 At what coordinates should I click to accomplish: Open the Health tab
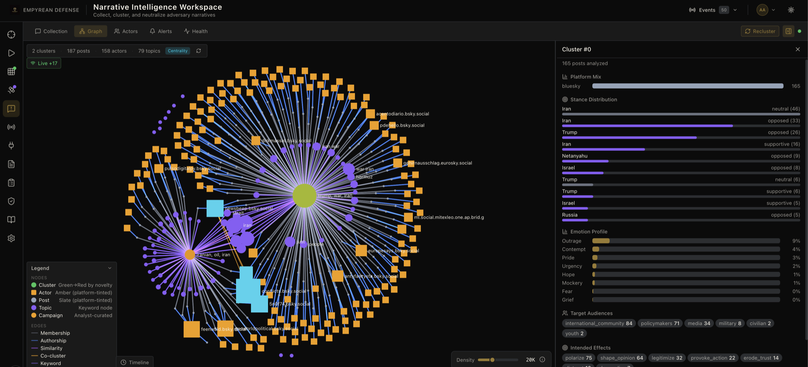196,31
